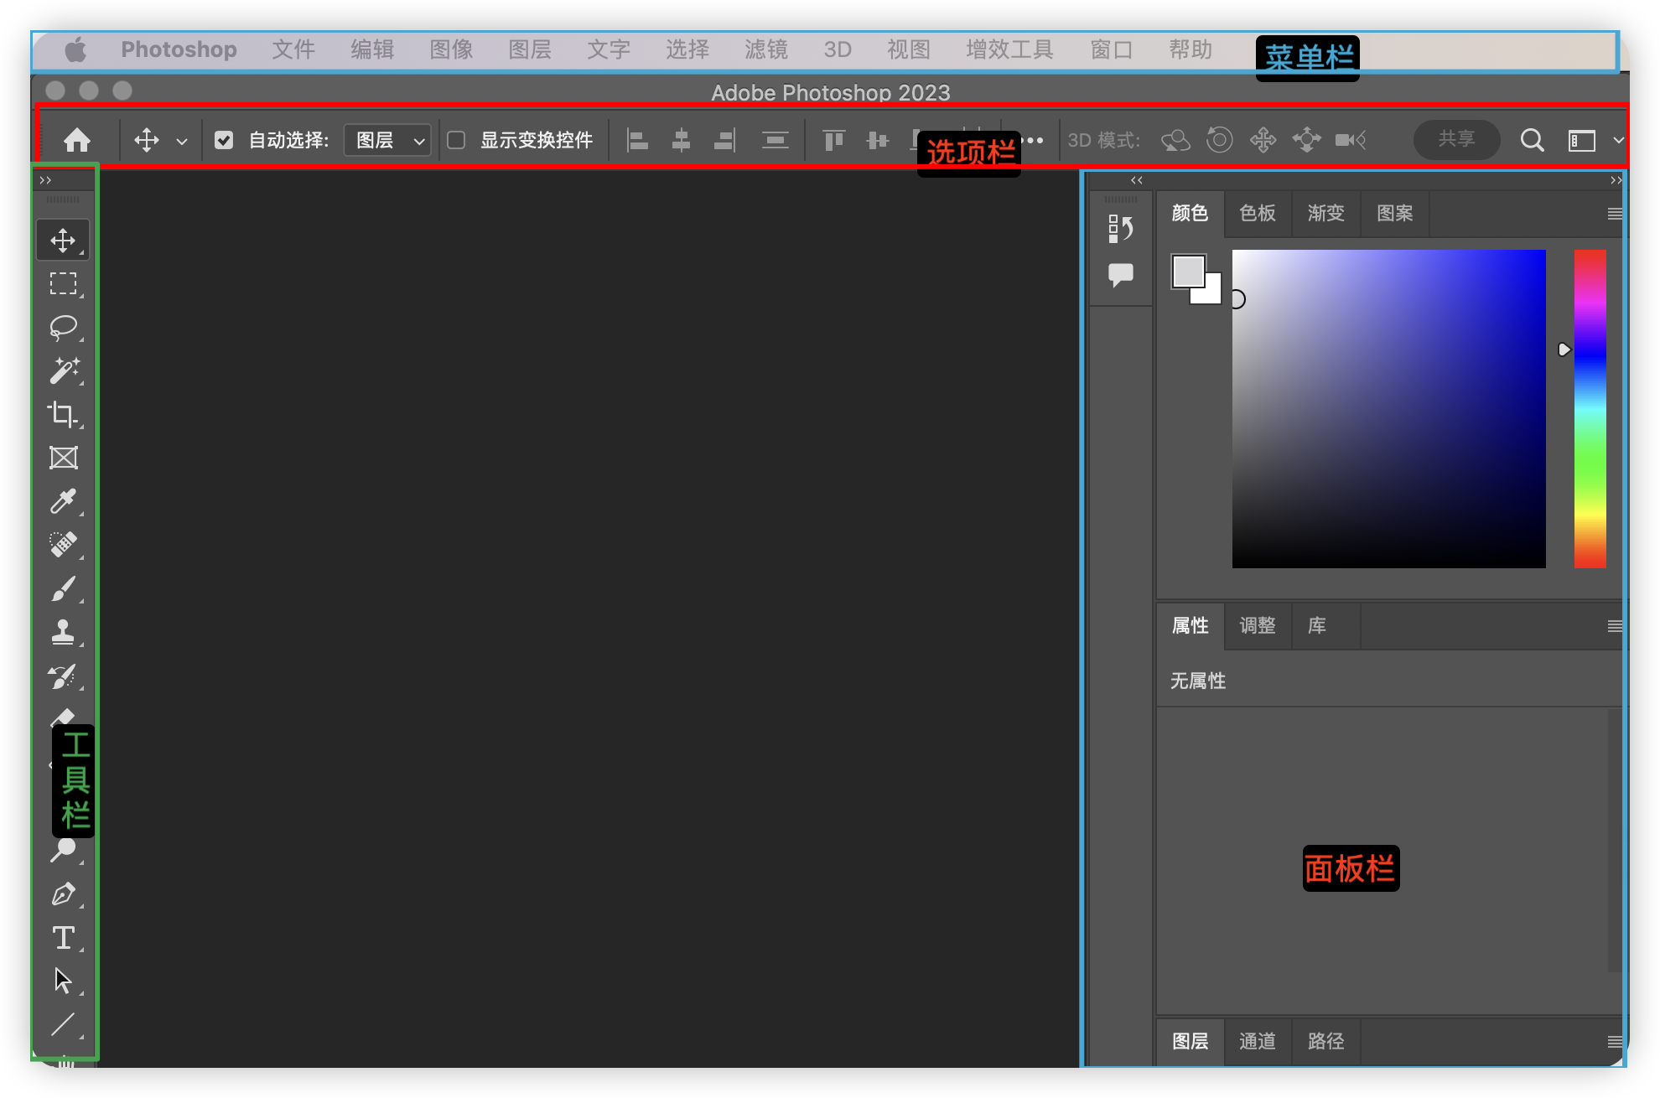Click the align horizontal centers icon
This screenshot has width=1660, height=1098.
click(x=681, y=140)
